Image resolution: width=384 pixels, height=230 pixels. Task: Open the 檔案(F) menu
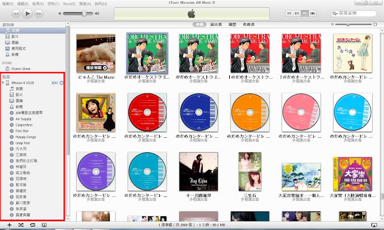pyautogui.click(x=8, y=4)
